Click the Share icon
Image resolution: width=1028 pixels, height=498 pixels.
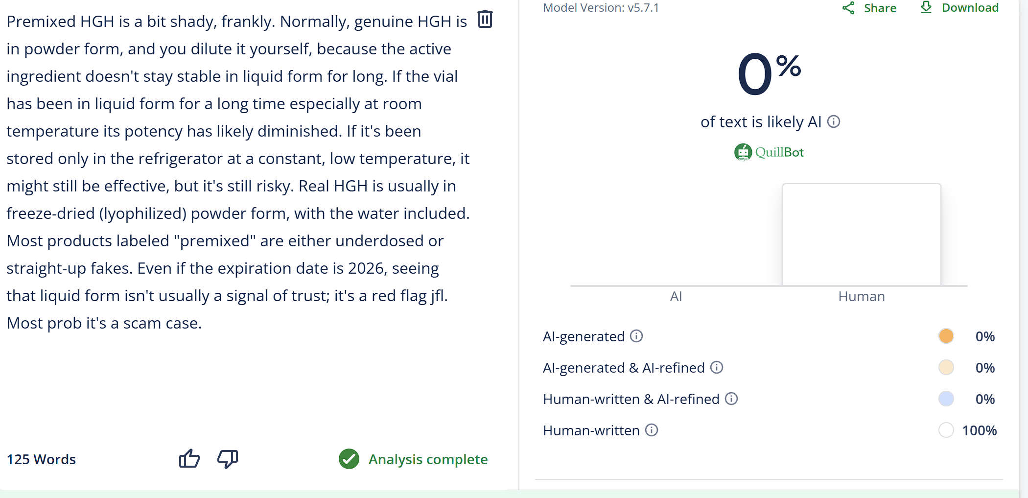click(848, 8)
